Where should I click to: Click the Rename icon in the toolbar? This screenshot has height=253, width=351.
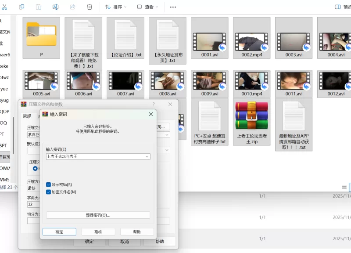pos(56,7)
